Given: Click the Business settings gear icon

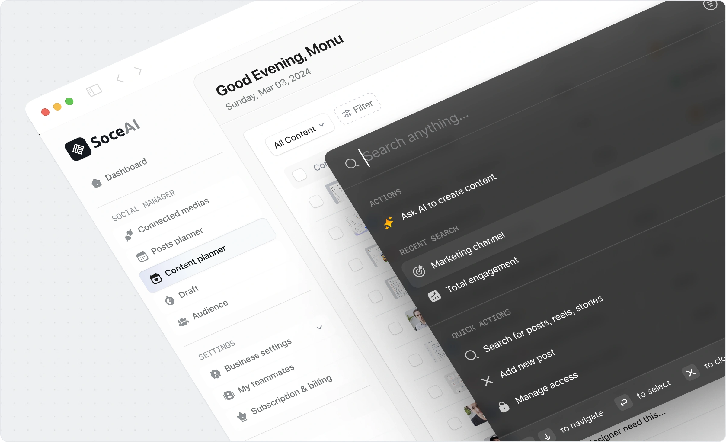Looking at the screenshot, I should 216,374.
